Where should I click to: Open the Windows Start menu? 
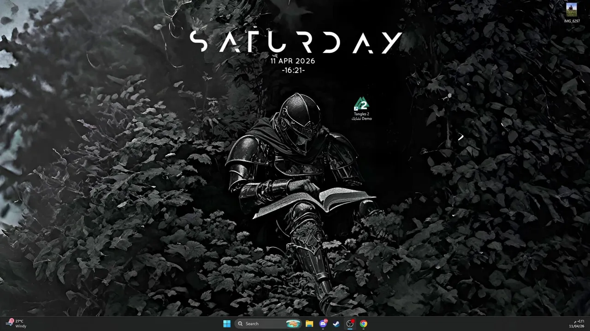[x=227, y=324]
